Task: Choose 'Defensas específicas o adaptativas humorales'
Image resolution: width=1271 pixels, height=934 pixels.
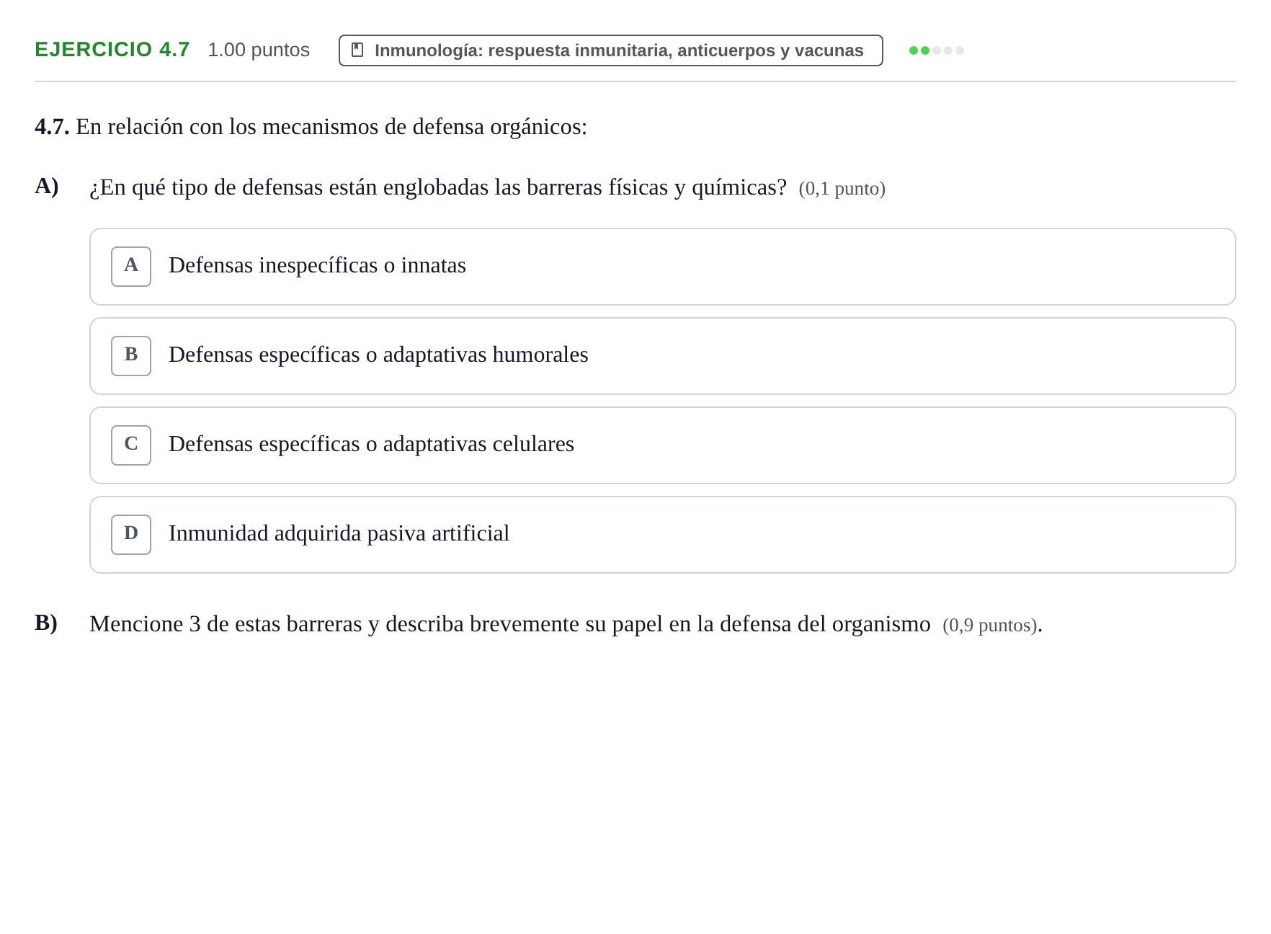Action: tap(663, 356)
